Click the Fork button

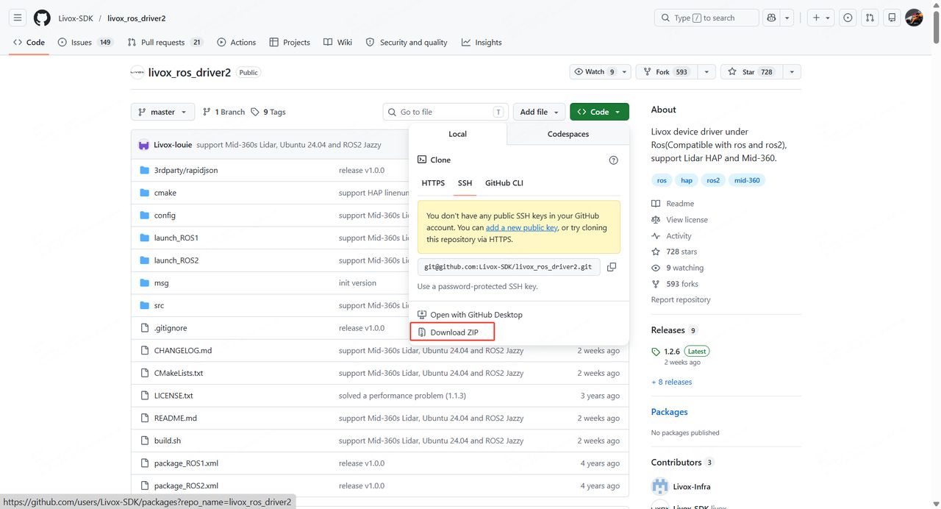(666, 72)
